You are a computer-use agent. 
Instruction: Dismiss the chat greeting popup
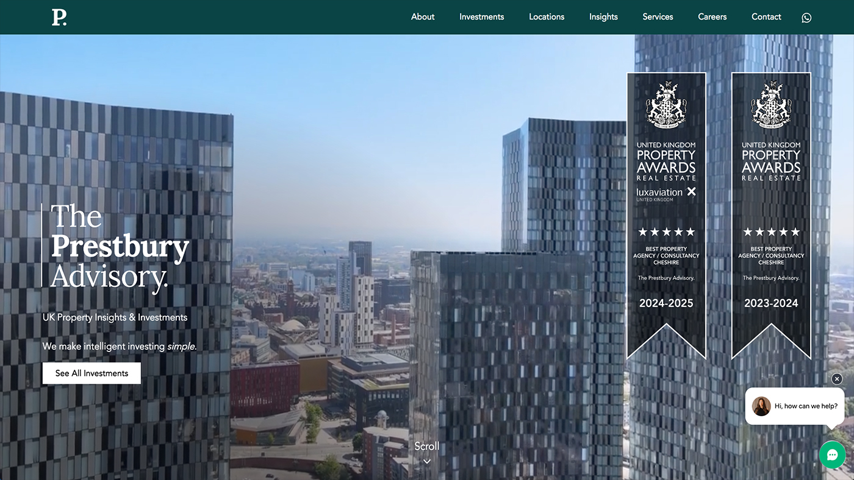pyautogui.click(x=837, y=379)
